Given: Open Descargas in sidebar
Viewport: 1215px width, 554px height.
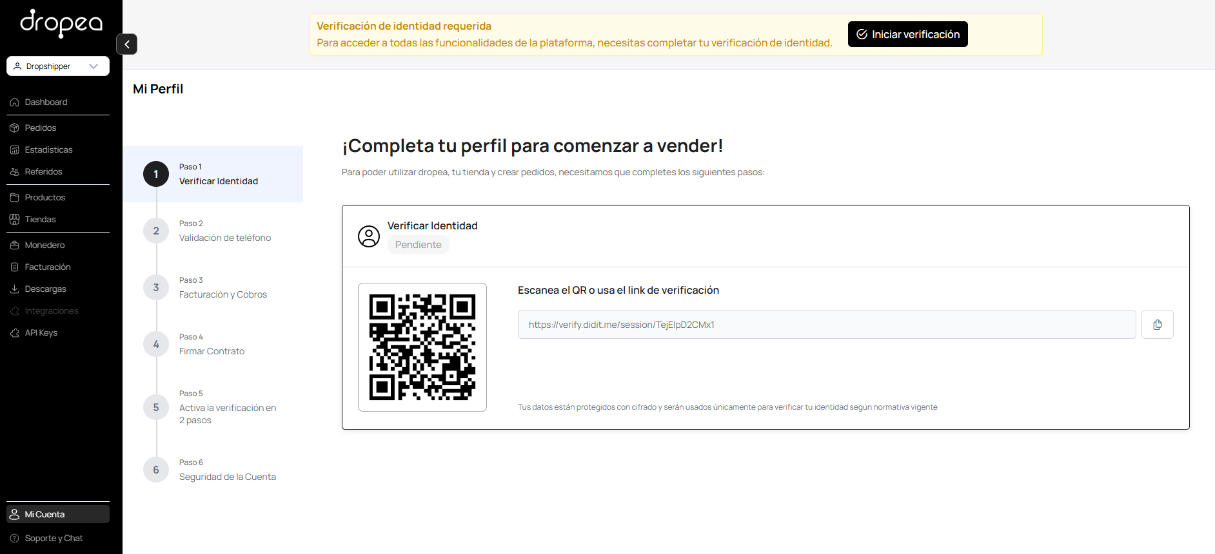Looking at the screenshot, I should coord(58,289).
